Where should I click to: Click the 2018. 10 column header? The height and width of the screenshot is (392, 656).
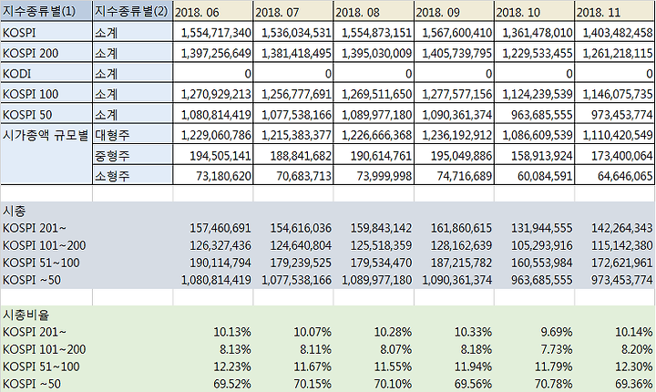coord(534,11)
